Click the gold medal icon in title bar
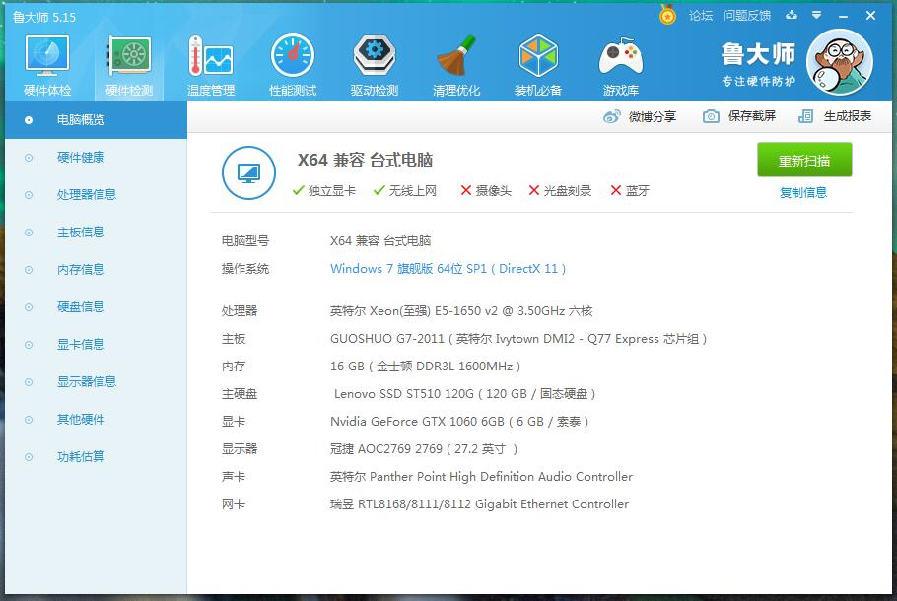 (x=667, y=15)
